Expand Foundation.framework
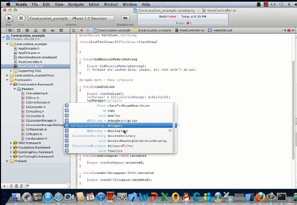297x205 pixels. (11, 148)
